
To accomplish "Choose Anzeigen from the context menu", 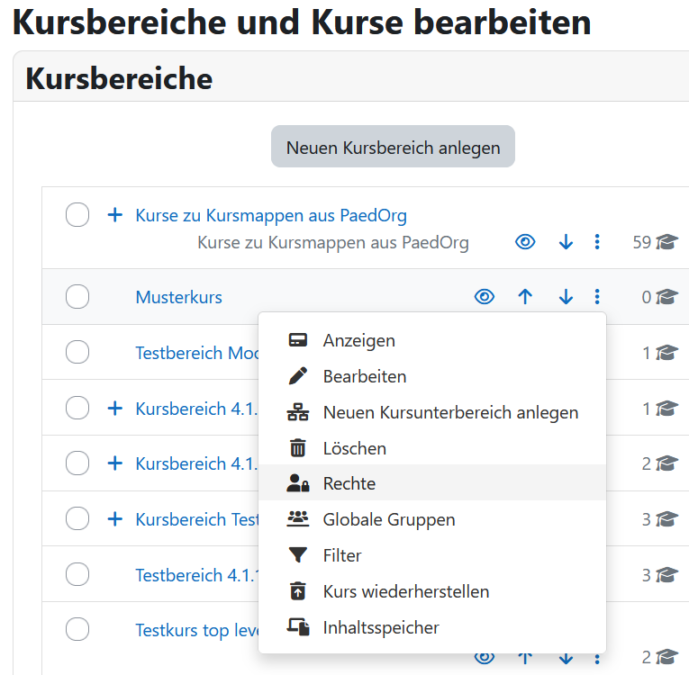I will click(x=432, y=340).
